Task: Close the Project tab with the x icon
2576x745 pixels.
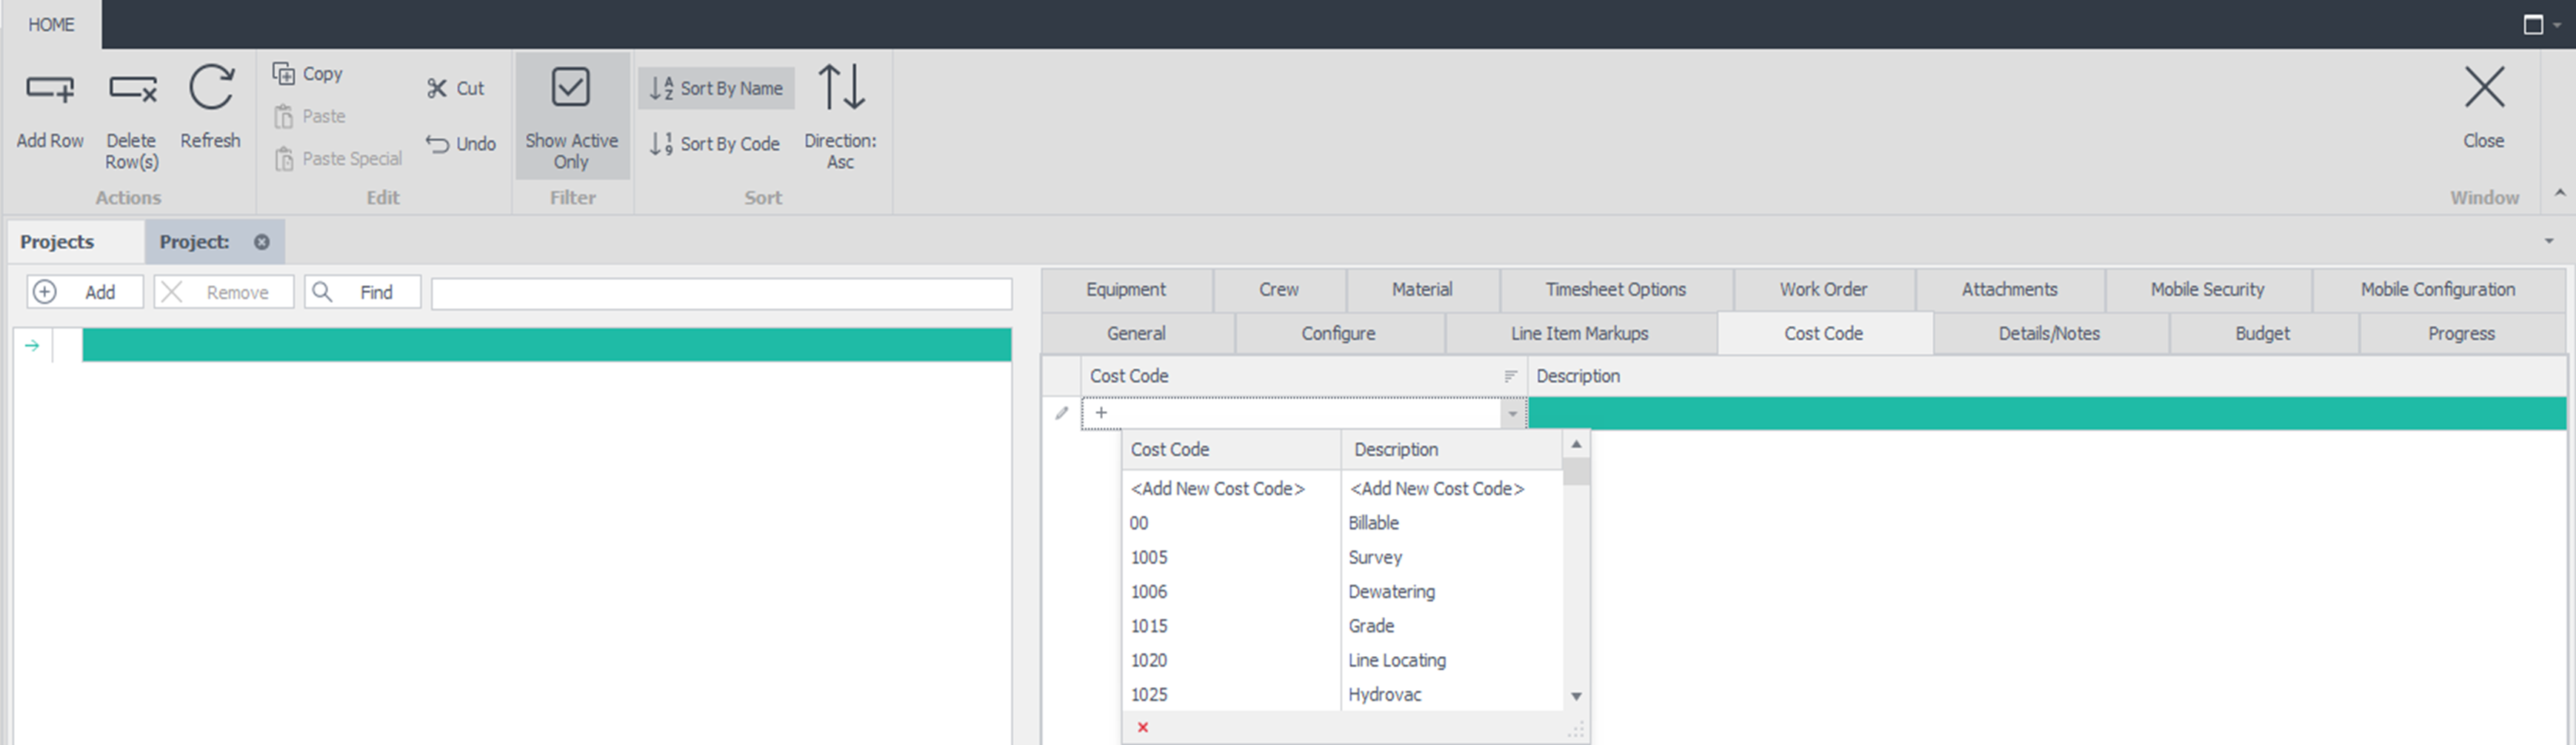Action: coord(262,242)
